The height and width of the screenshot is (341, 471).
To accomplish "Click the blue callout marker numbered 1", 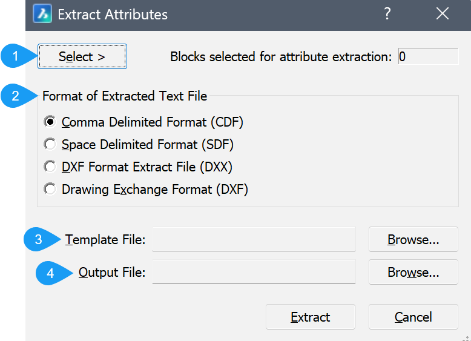I will [x=16, y=57].
